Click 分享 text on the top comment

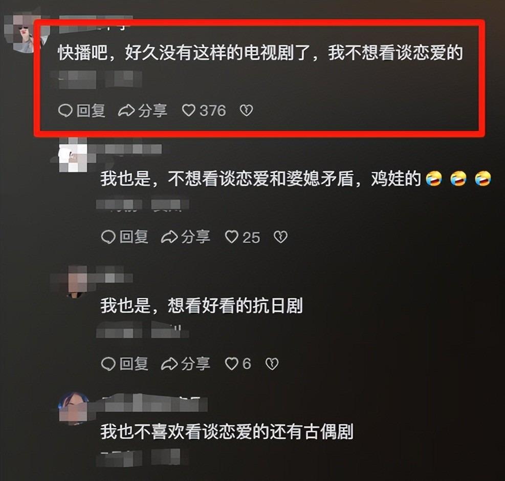pos(152,111)
